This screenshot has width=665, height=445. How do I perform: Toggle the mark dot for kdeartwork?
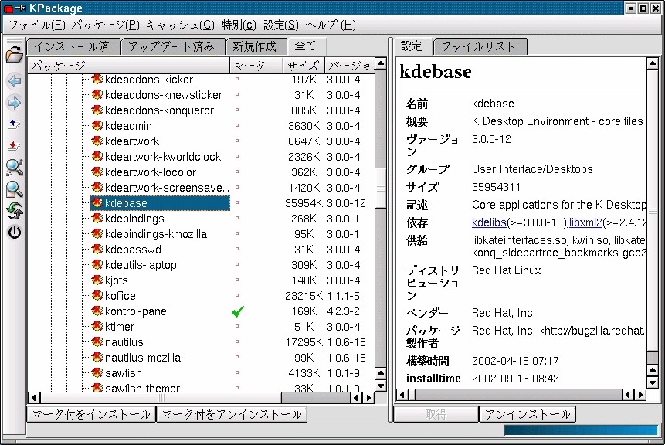click(237, 141)
